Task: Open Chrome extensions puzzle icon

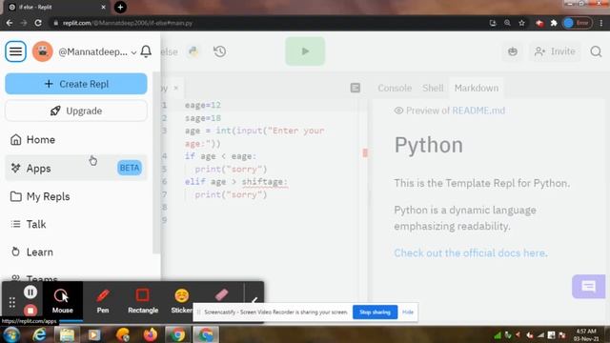Action: click(554, 23)
